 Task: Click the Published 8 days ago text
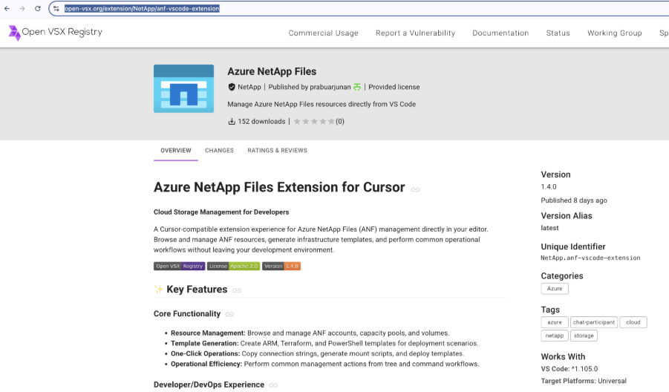(574, 200)
